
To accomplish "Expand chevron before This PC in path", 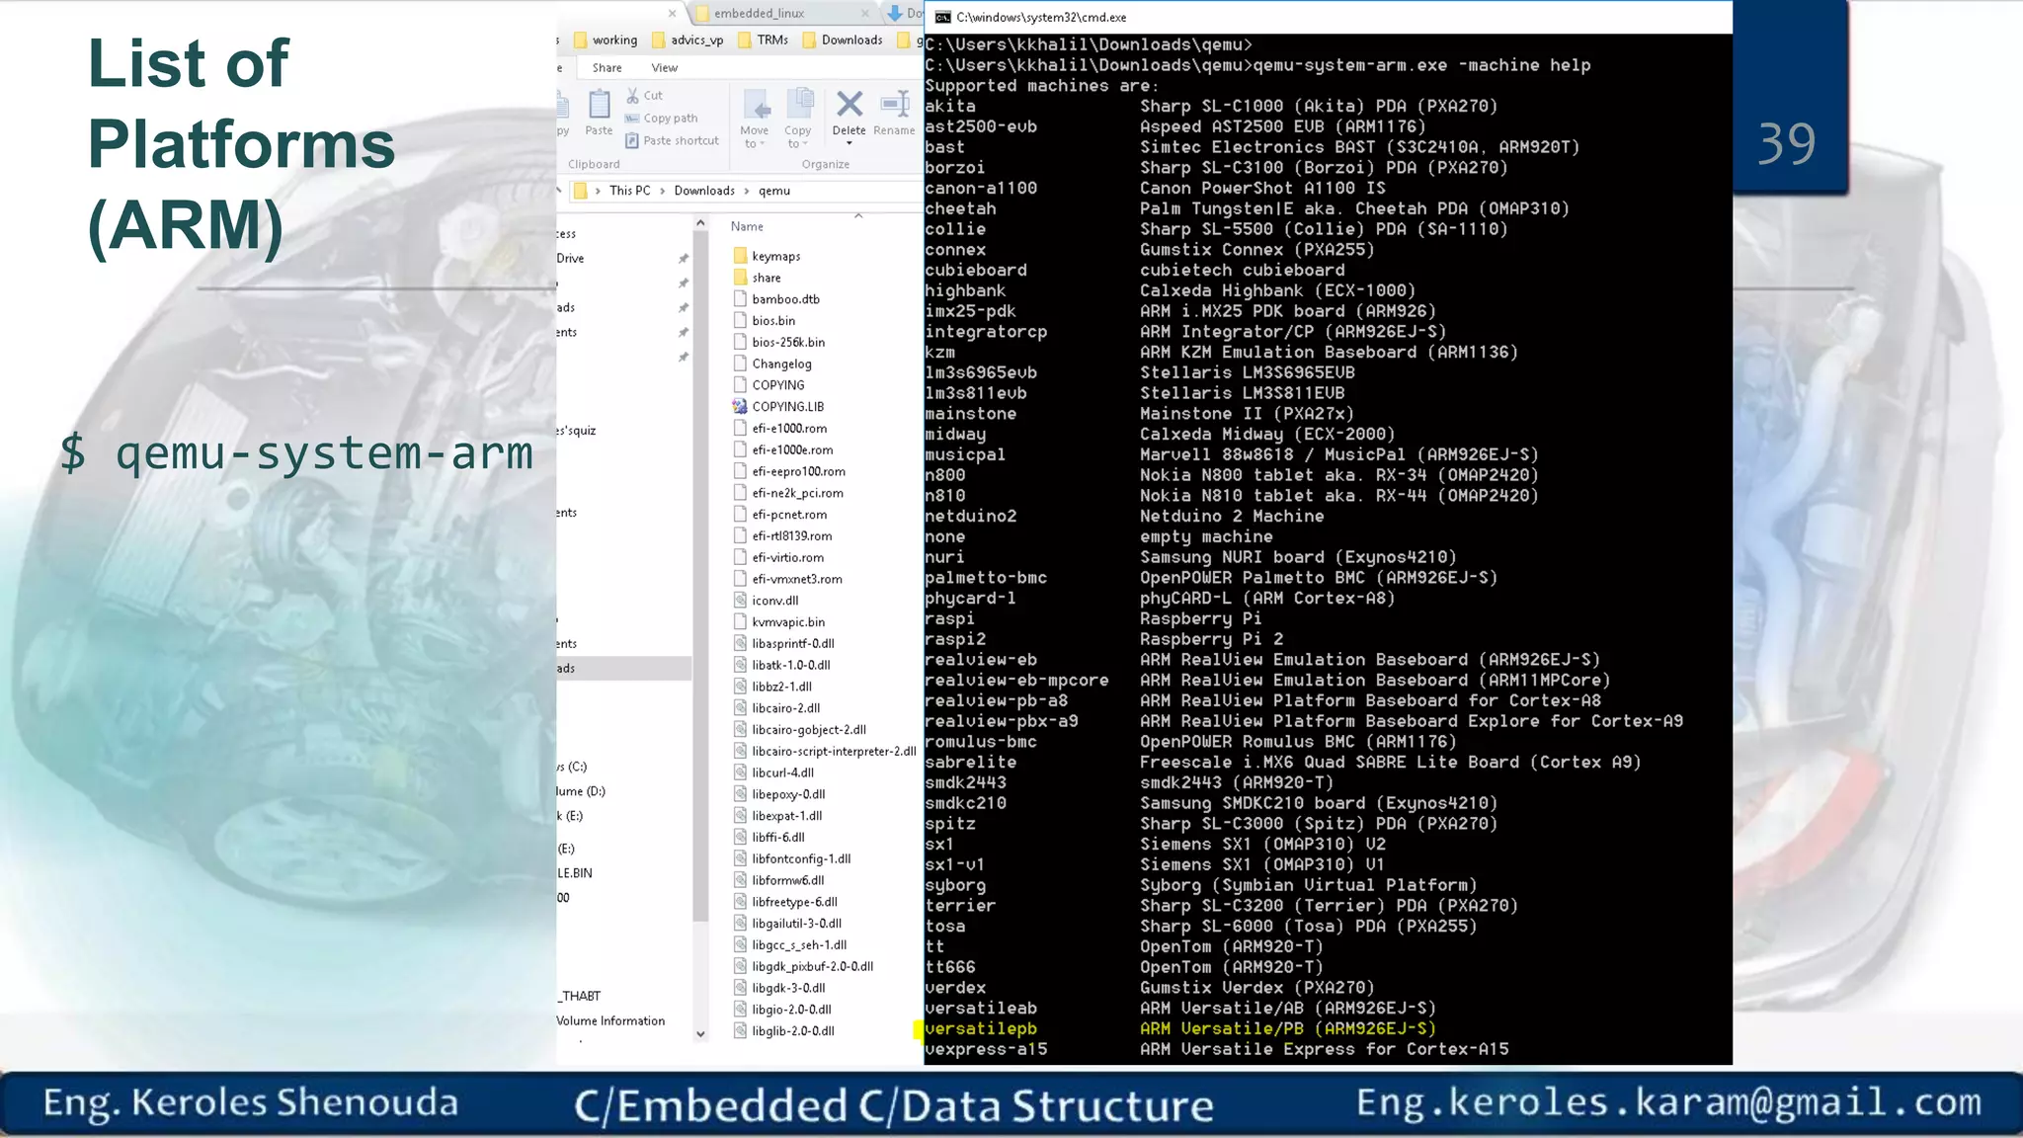I will (598, 191).
